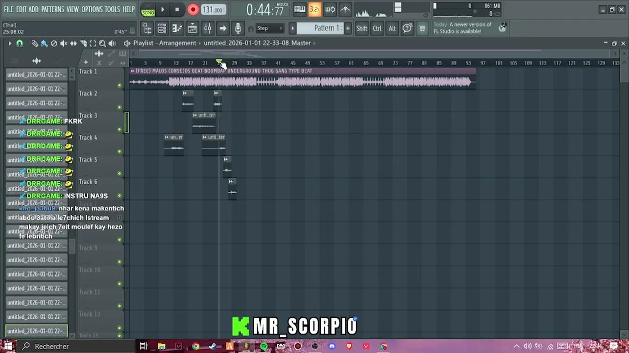Image resolution: width=629 pixels, height=353 pixels.
Task: Open the EDIT menu
Action: point(21,9)
